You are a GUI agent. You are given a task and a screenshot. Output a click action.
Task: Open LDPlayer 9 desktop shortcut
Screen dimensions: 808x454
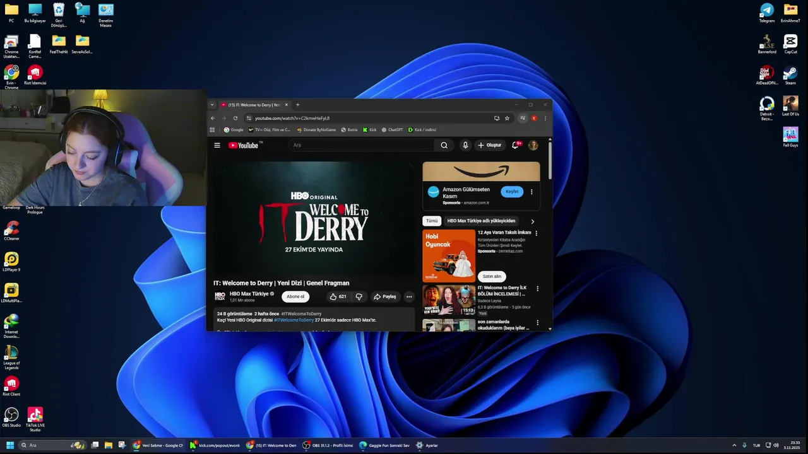pos(11,262)
